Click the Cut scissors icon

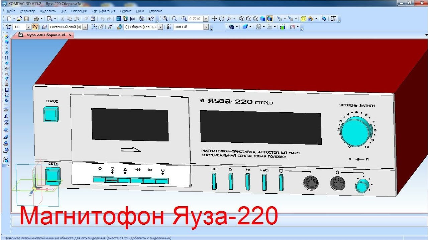(63, 19)
